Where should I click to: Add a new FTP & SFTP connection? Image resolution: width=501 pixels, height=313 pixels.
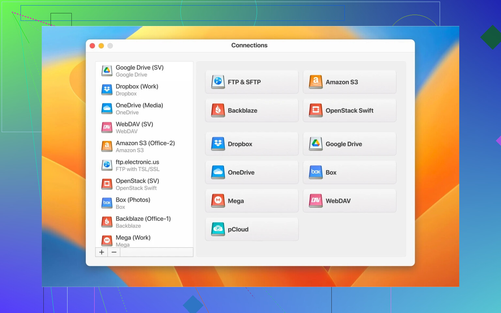pyautogui.click(x=252, y=82)
